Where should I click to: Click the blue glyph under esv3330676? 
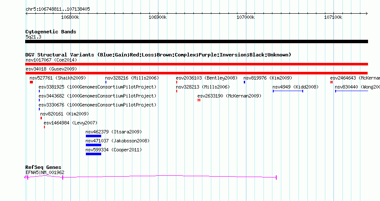click(x=39, y=109)
